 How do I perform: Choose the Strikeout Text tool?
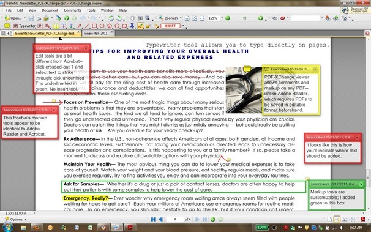point(64,26)
